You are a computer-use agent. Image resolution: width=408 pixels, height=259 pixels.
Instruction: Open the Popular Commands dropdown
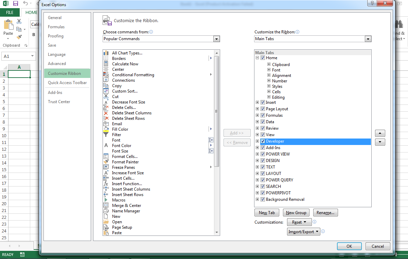pos(216,38)
